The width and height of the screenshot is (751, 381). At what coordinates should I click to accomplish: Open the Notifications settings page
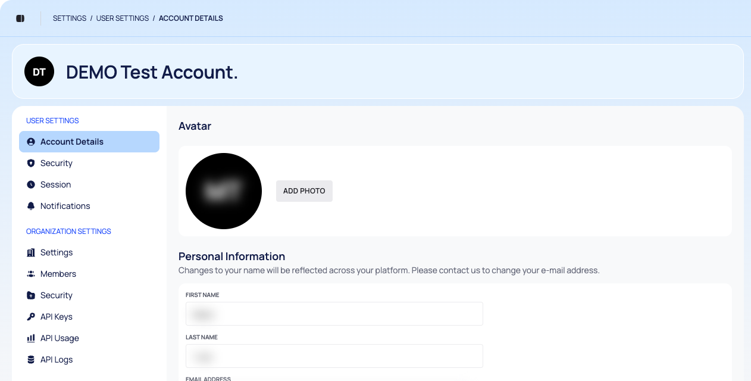pyautogui.click(x=89, y=206)
